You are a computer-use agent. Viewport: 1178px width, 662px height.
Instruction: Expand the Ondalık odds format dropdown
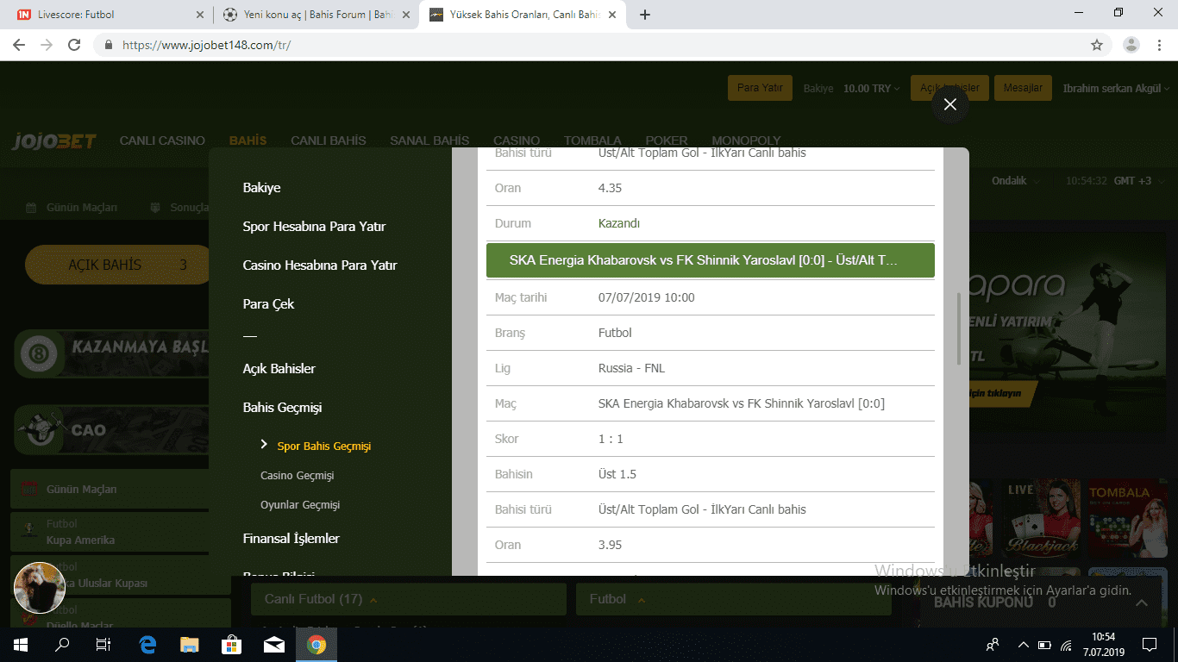click(x=1016, y=181)
